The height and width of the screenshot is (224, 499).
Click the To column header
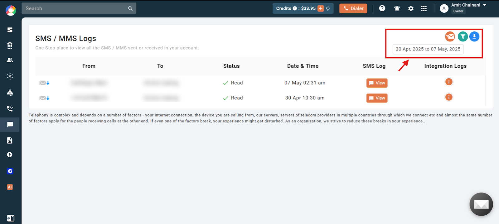coord(160,66)
